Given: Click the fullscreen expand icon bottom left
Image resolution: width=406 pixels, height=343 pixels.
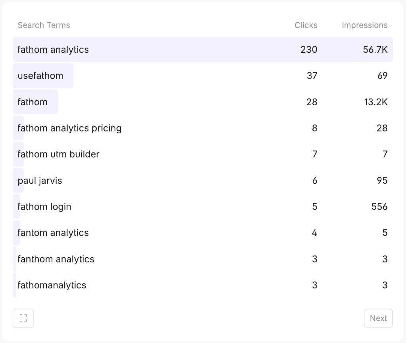Looking at the screenshot, I should tap(23, 318).
